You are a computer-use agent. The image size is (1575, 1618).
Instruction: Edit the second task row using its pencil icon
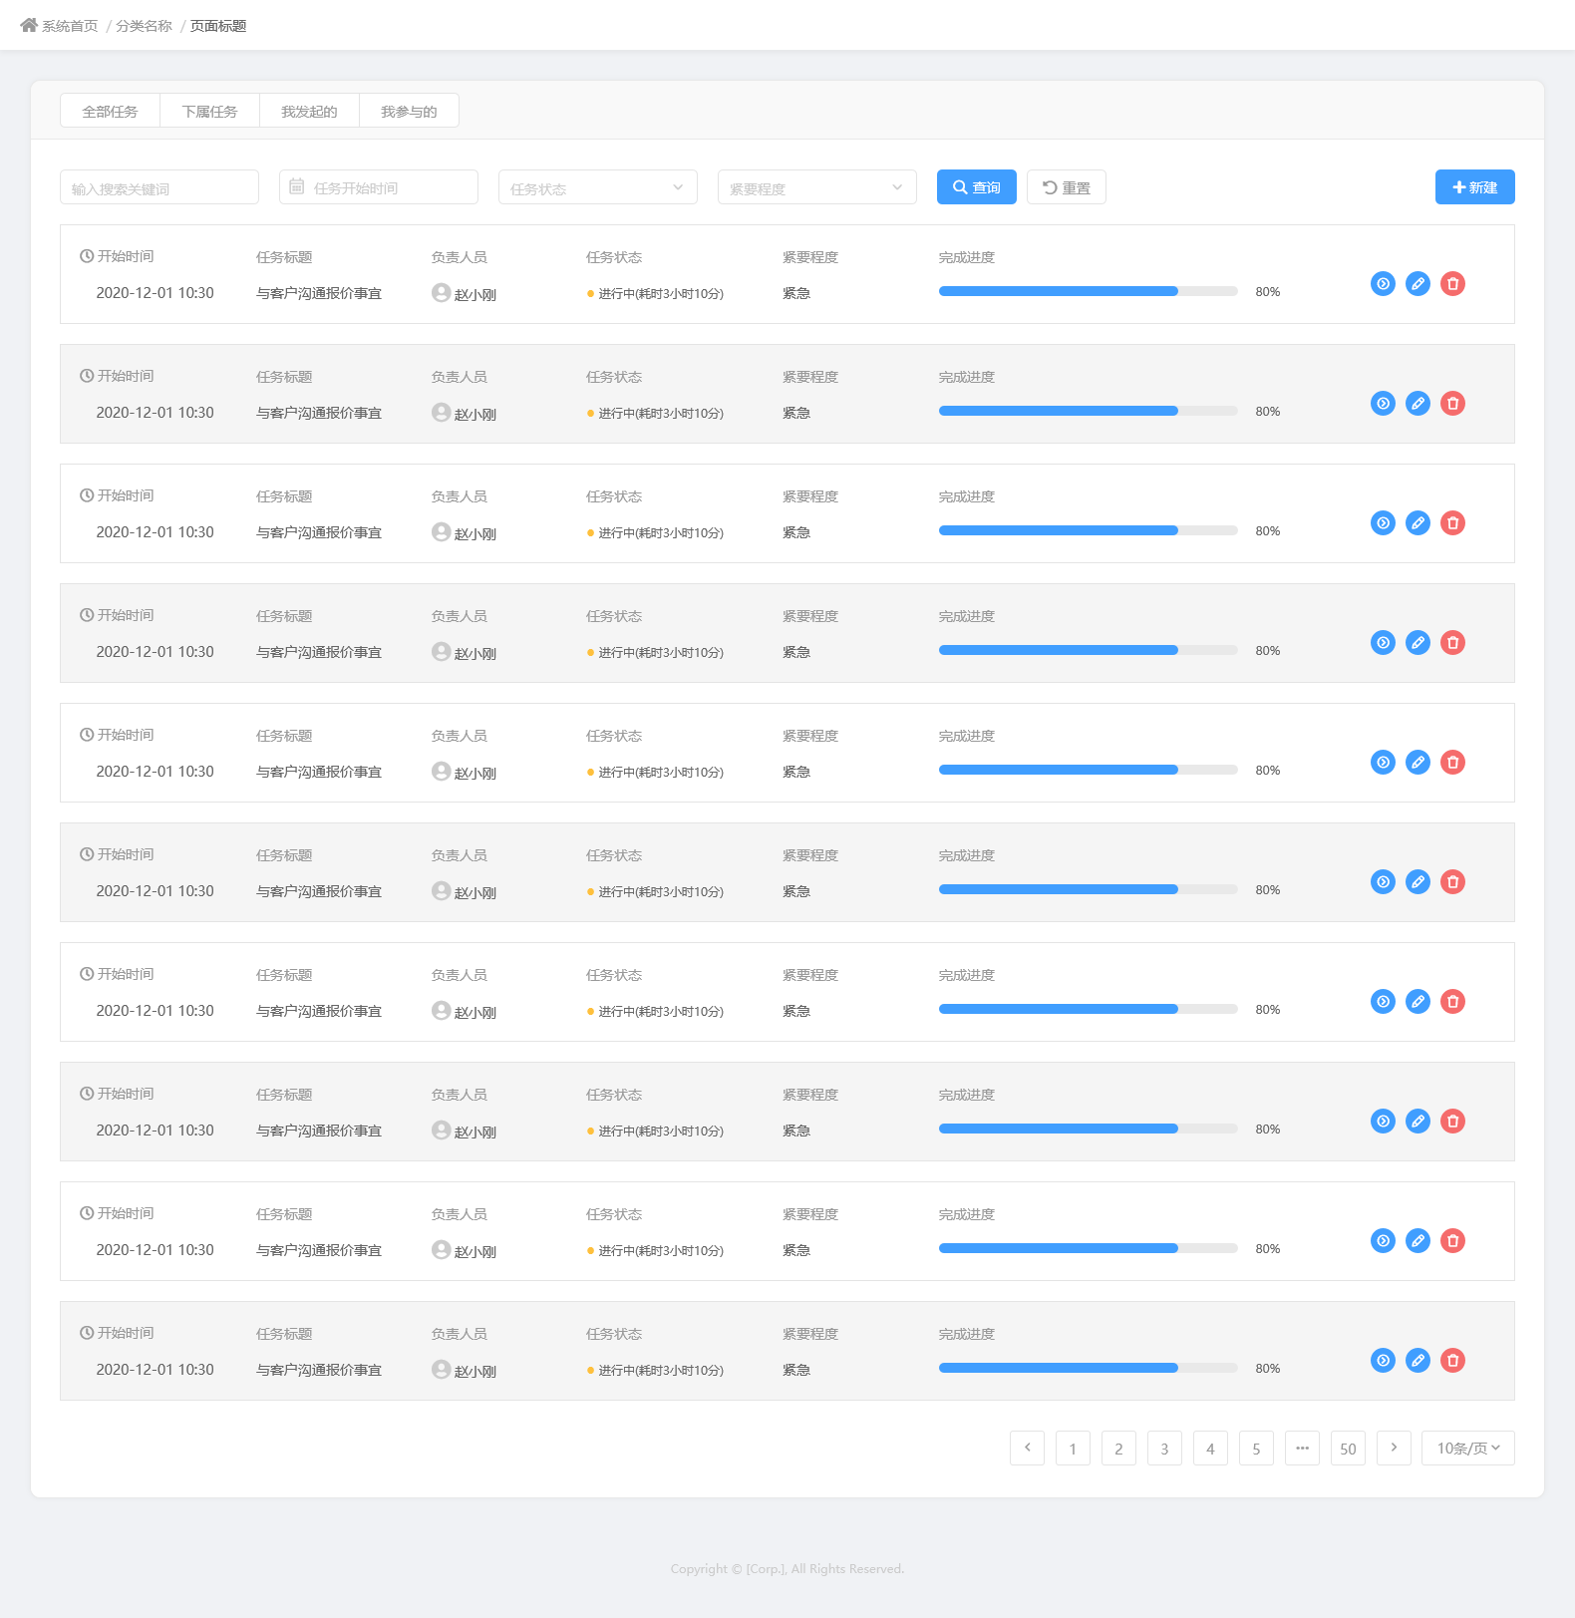1417,404
